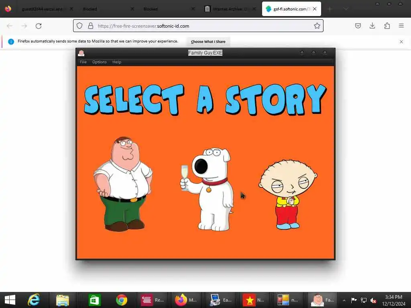411x308 pixels.
Task: Open the Windows Start menu
Action: [10, 300]
